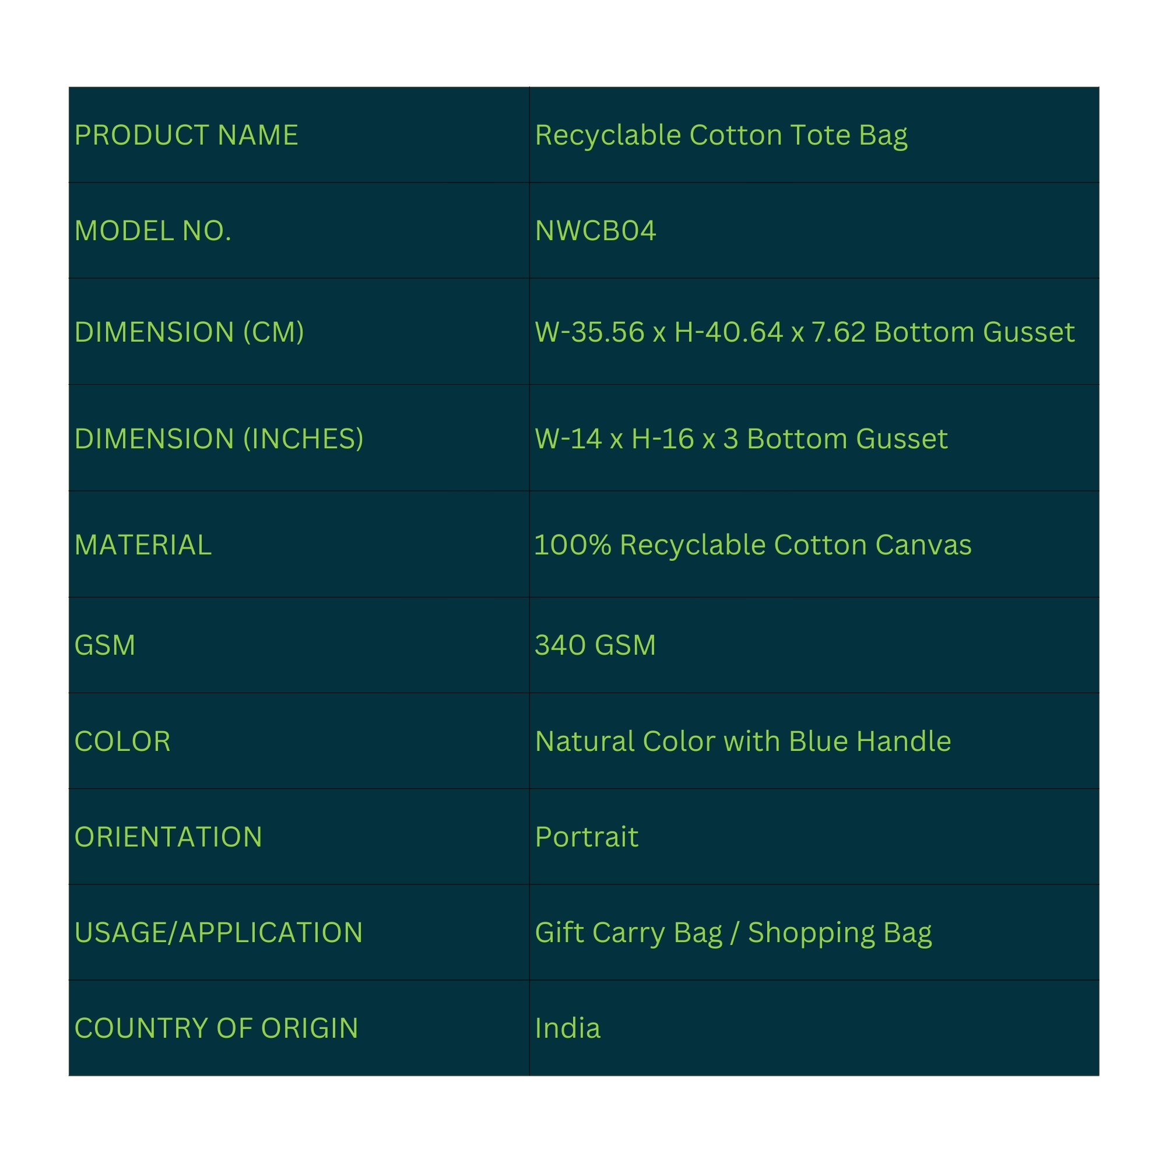The height and width of the screenshot is (1166, 1166).
Task: Select the NWCB04 model number value
Action: [595, 230]
